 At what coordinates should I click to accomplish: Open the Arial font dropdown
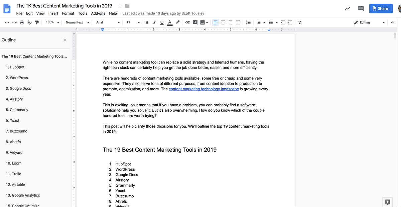[108, 22]
